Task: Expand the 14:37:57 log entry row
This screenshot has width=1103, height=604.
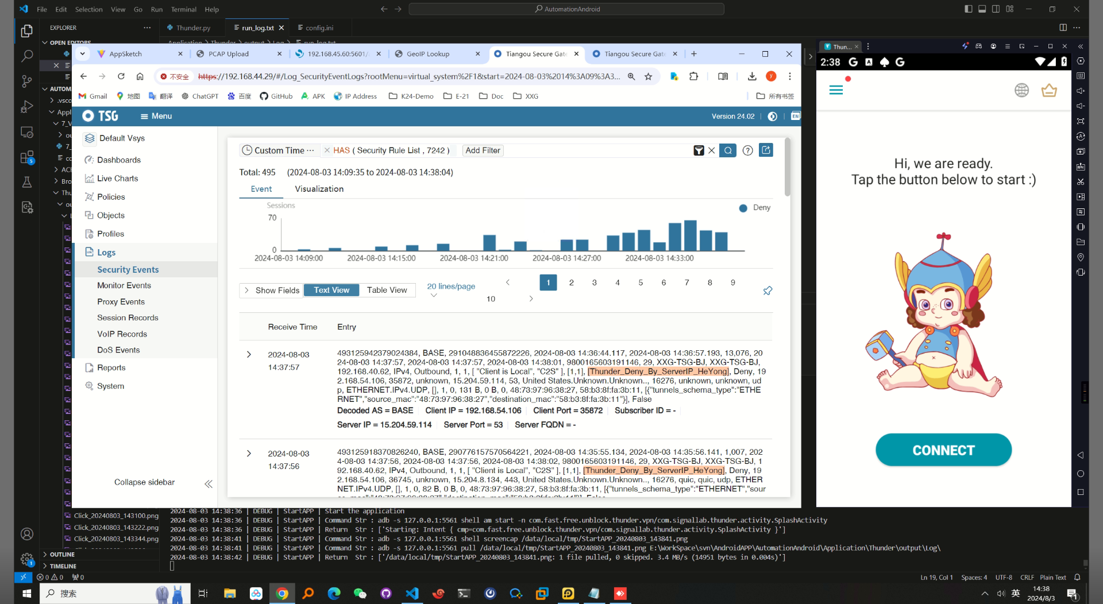Action: pos(249,354)
